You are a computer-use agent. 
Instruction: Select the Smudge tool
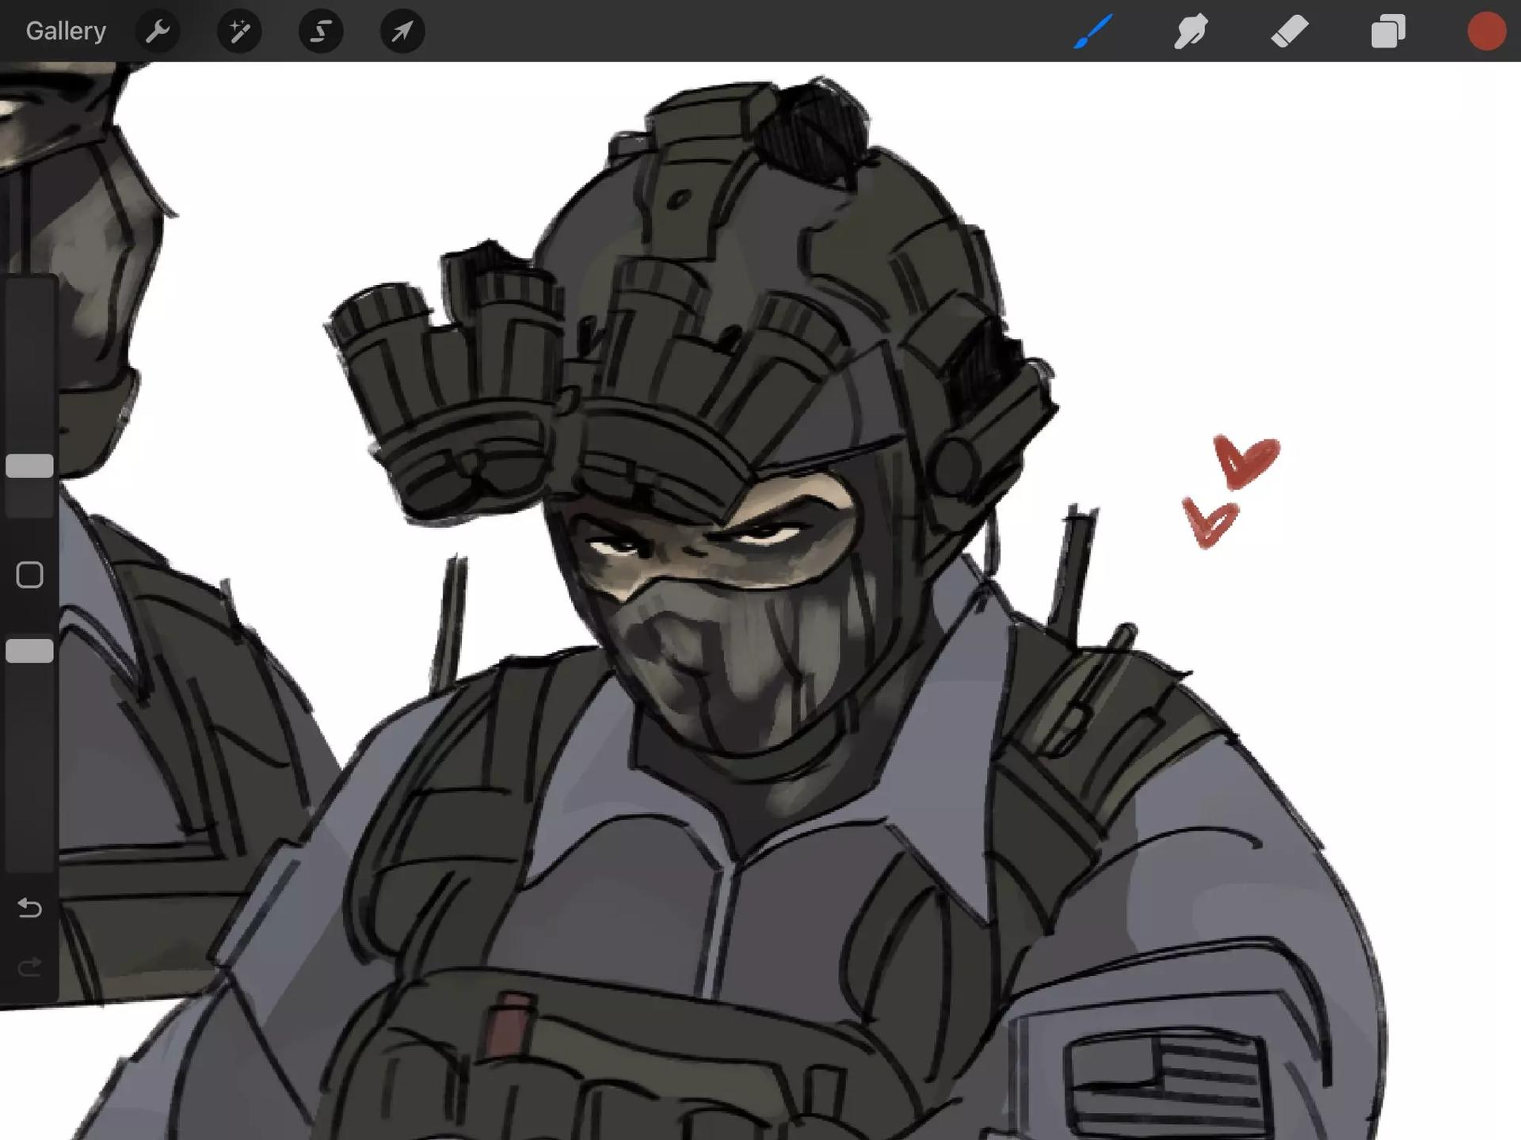[x=1191, y=32]
